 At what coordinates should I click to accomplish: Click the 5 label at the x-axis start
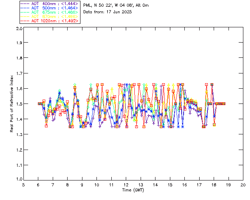[x=23, y=185]
